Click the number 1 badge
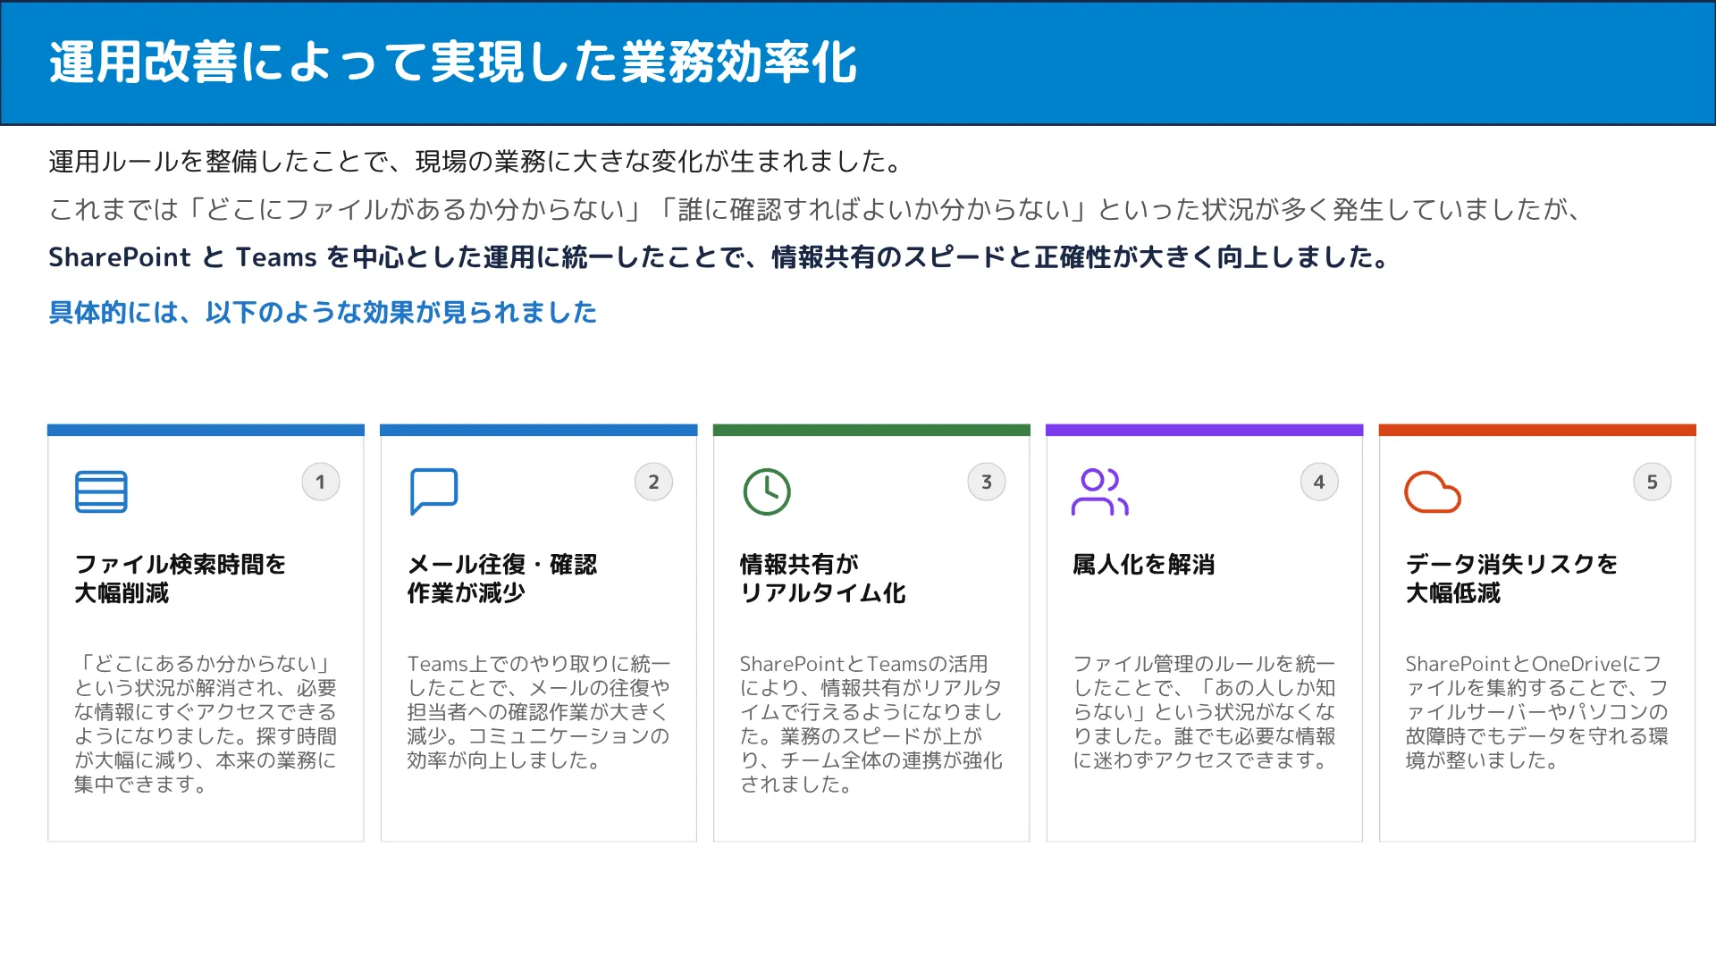The image size is (1716, 965). click(x=320, y=482)
